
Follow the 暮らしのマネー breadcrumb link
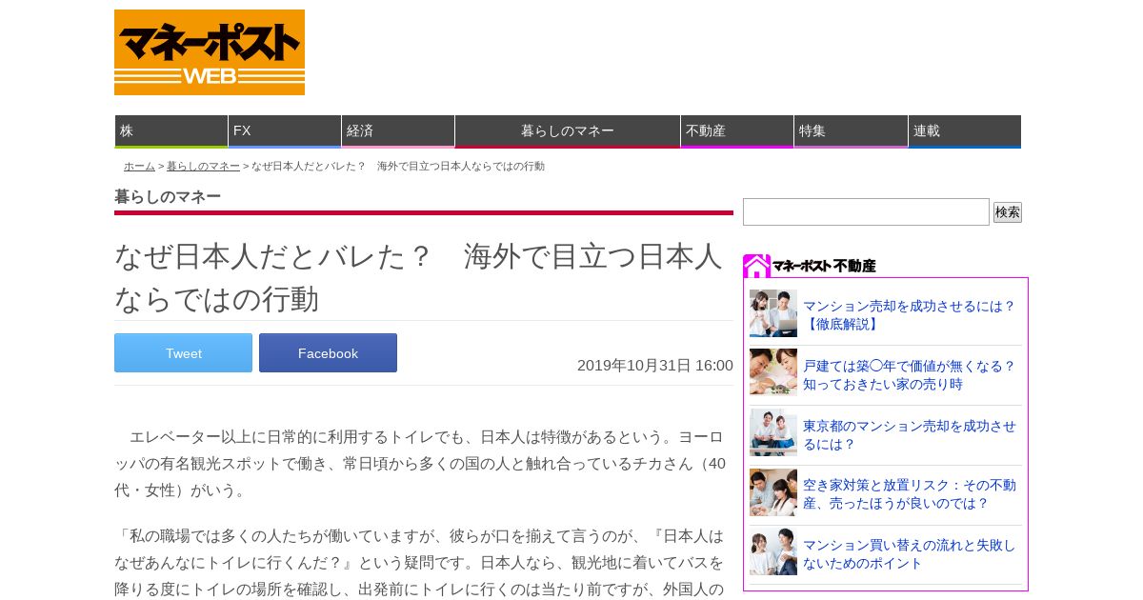pyautogui.click(x=203, y=166)
